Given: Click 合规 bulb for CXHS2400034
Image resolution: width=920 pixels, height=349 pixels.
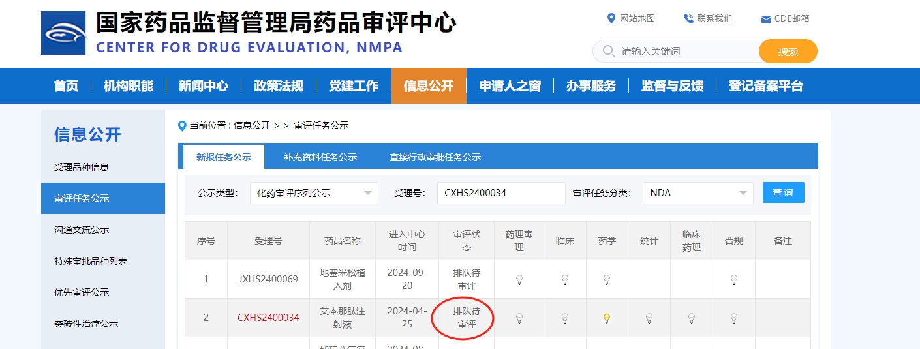Looking at the screenshot, I should click(734, 318).
